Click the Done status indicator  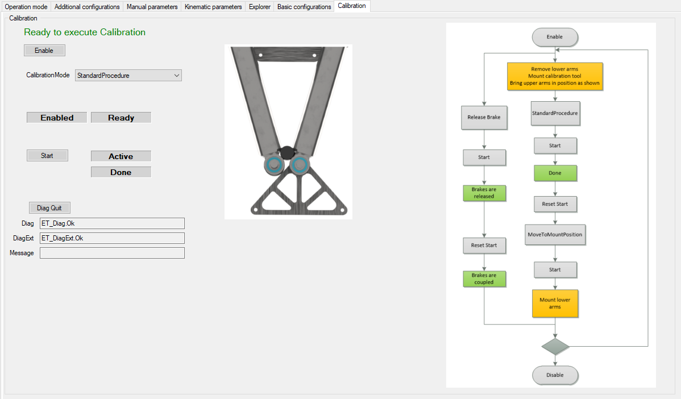[121, 172]
